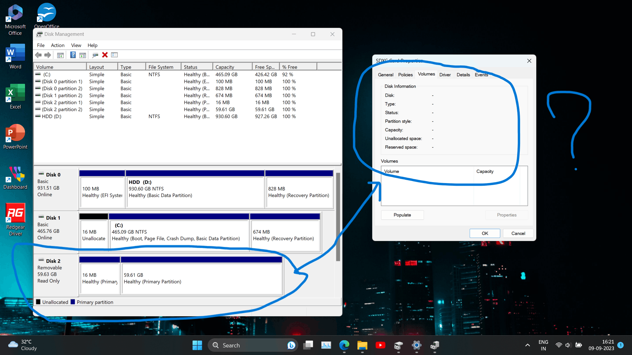Click the red X delete toolbar icon

click(105, 55)
